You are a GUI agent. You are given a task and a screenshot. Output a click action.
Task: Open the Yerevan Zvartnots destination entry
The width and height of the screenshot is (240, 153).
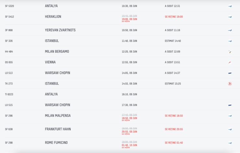pyautogui.click(x=60, y=30)
